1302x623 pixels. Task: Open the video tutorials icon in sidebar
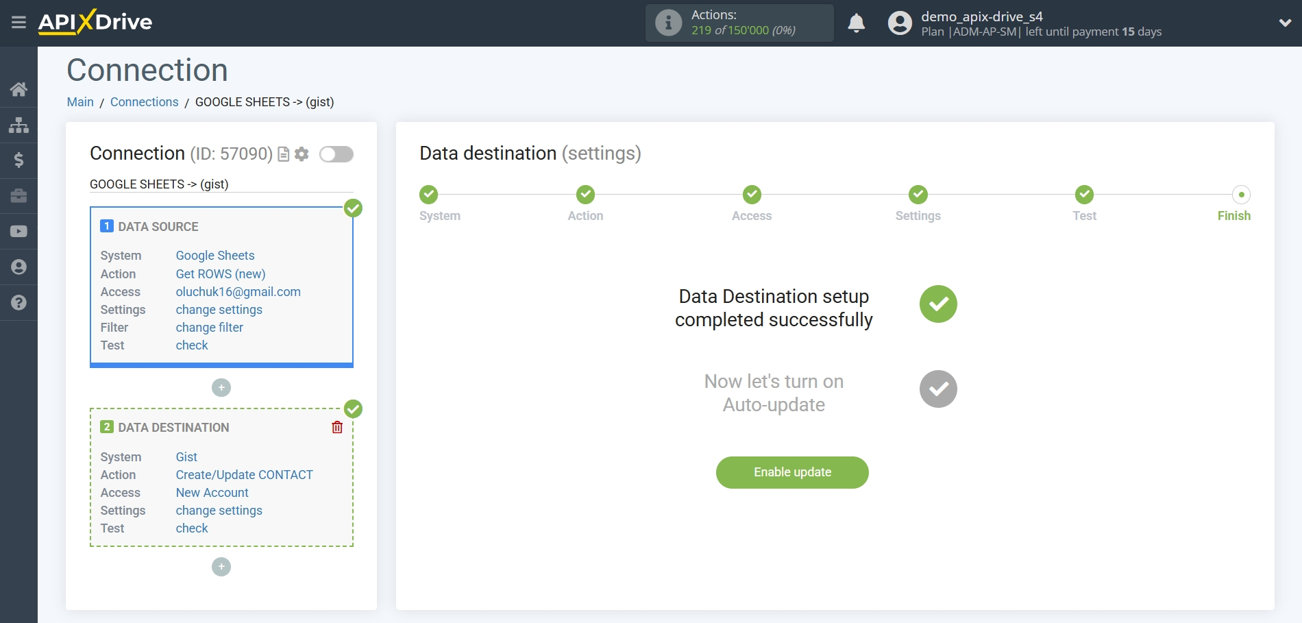[19, 232]
